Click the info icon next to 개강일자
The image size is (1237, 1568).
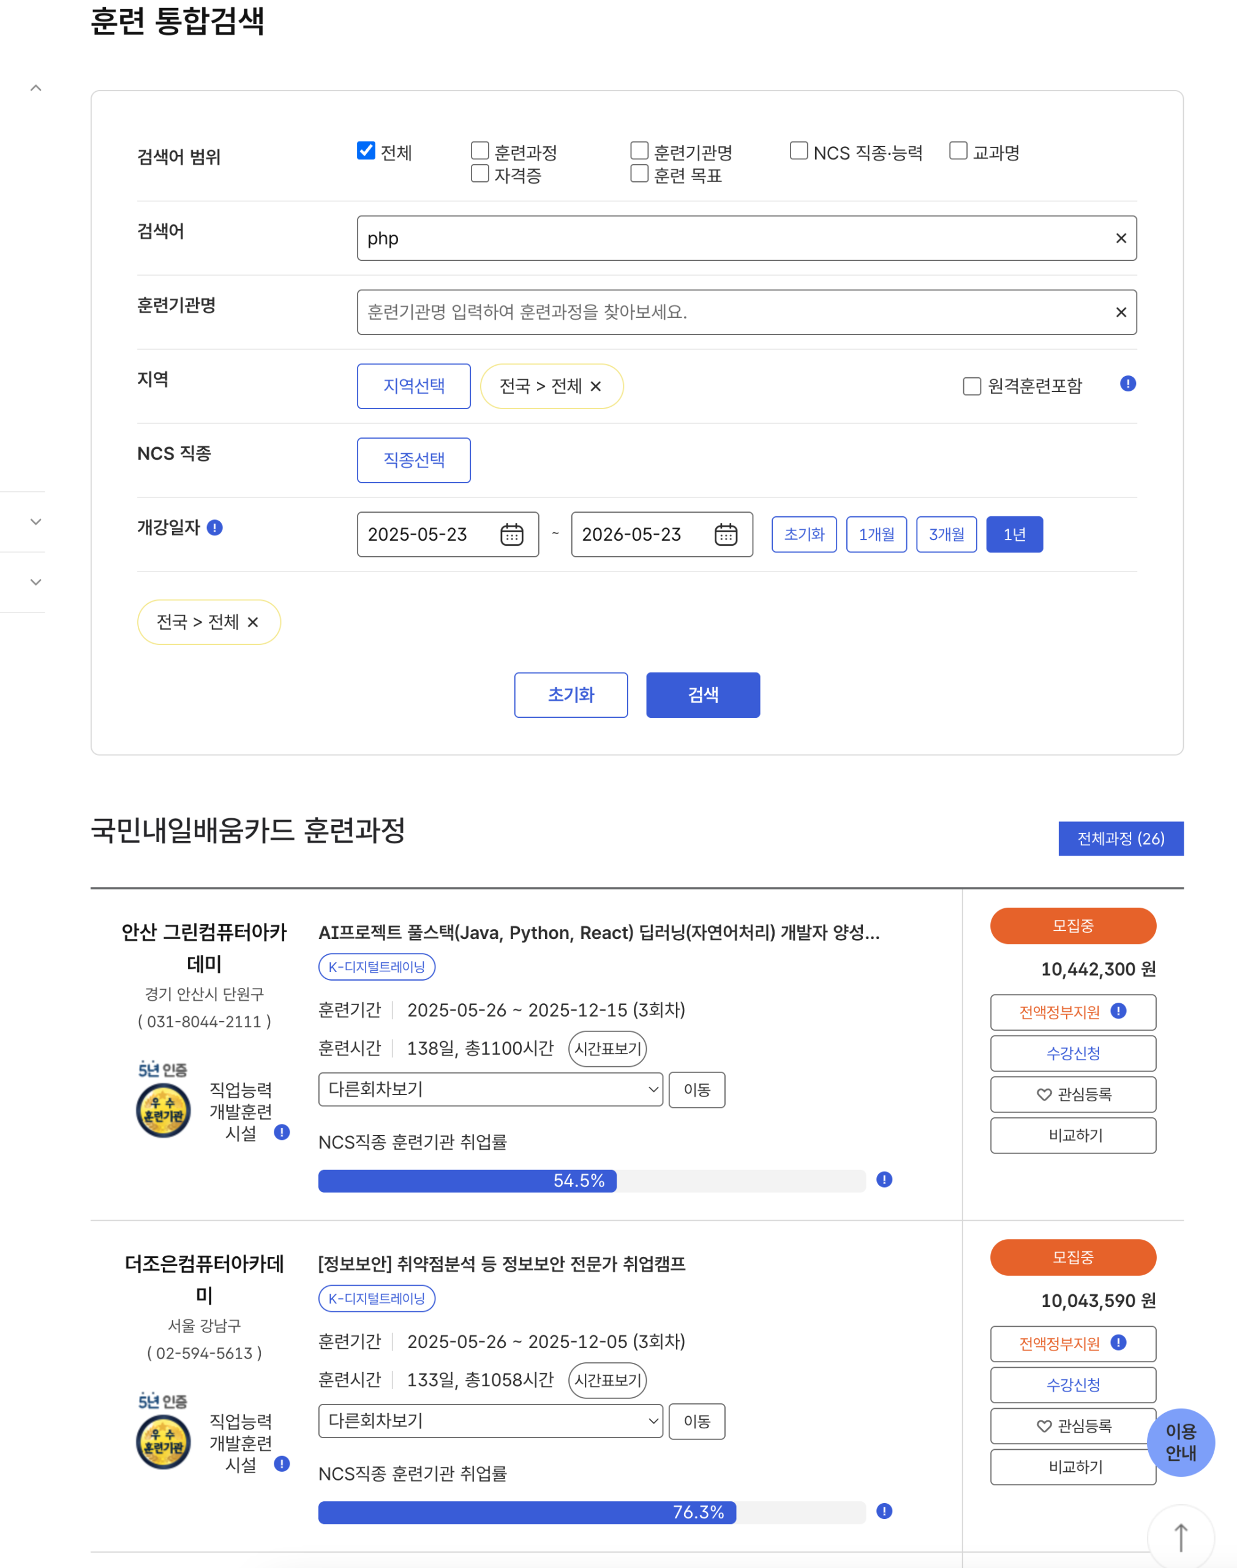(214, 528)
